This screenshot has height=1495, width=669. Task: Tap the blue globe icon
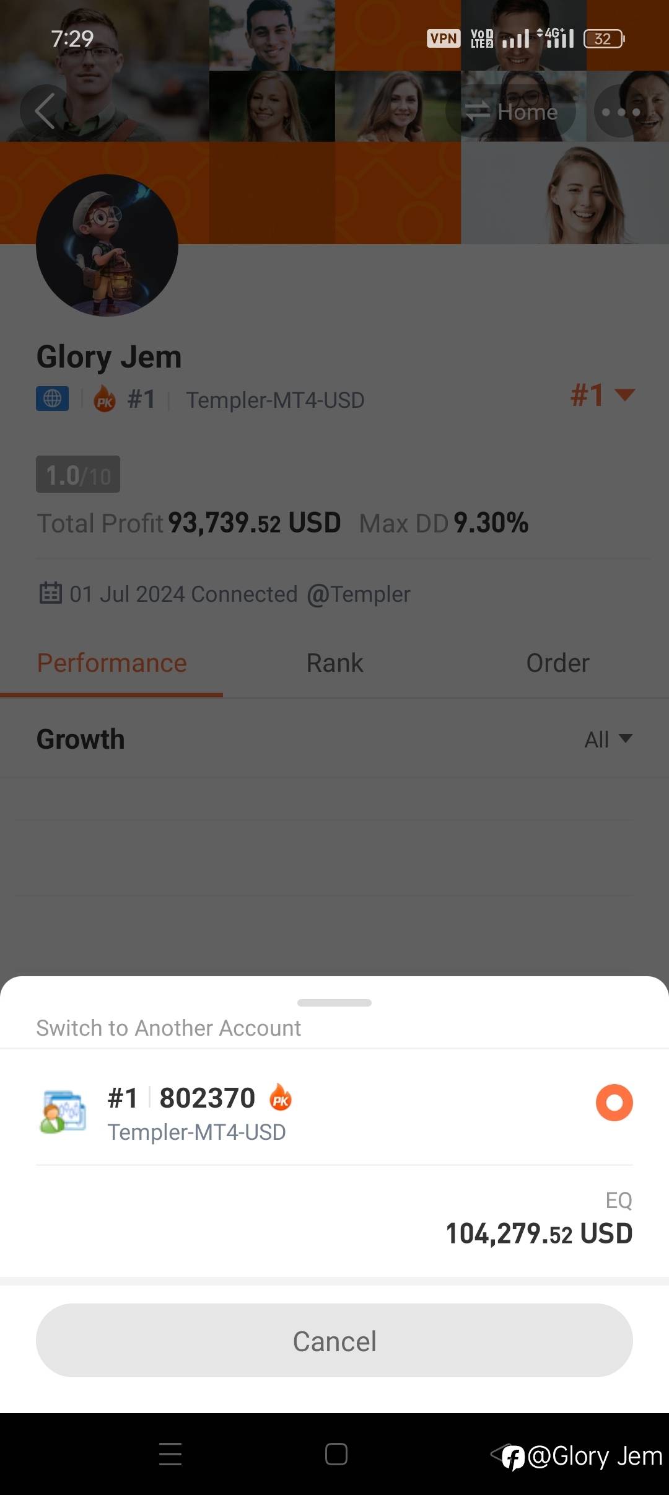point(53,399)
